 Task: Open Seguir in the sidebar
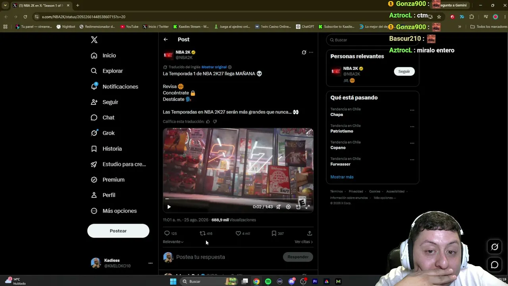104,102
